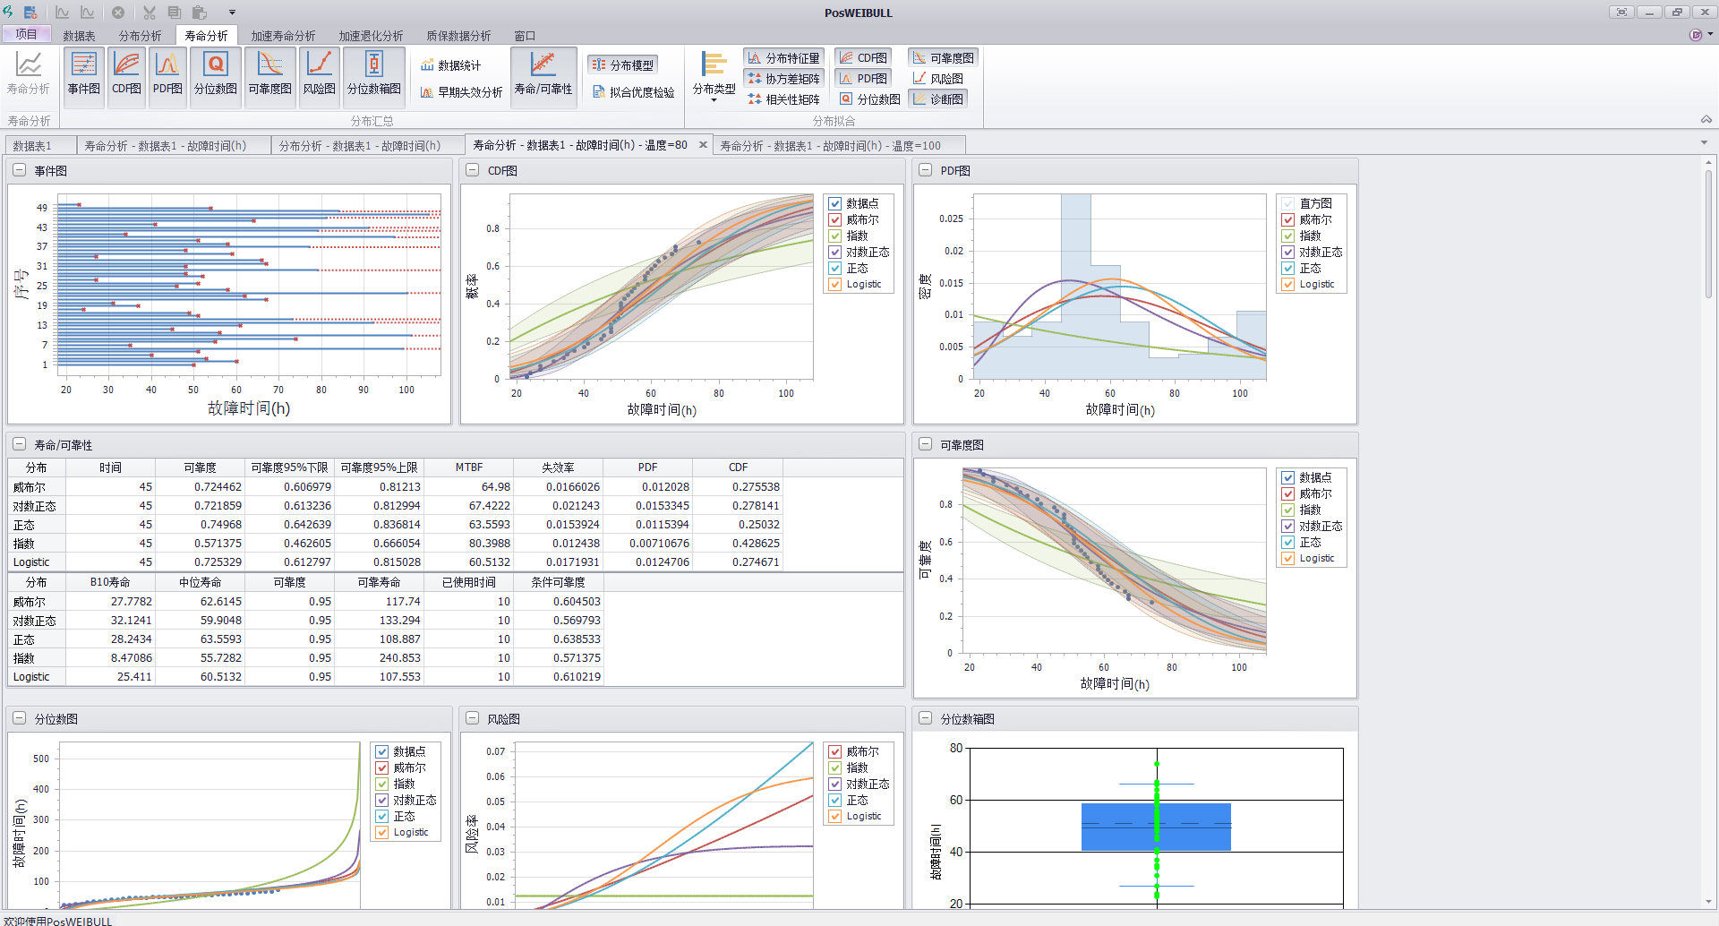Viewport: 1719px width, 926px height.
Task: Open 协方差矩阵
Action: pyautogui.click(x=783, y=79)
